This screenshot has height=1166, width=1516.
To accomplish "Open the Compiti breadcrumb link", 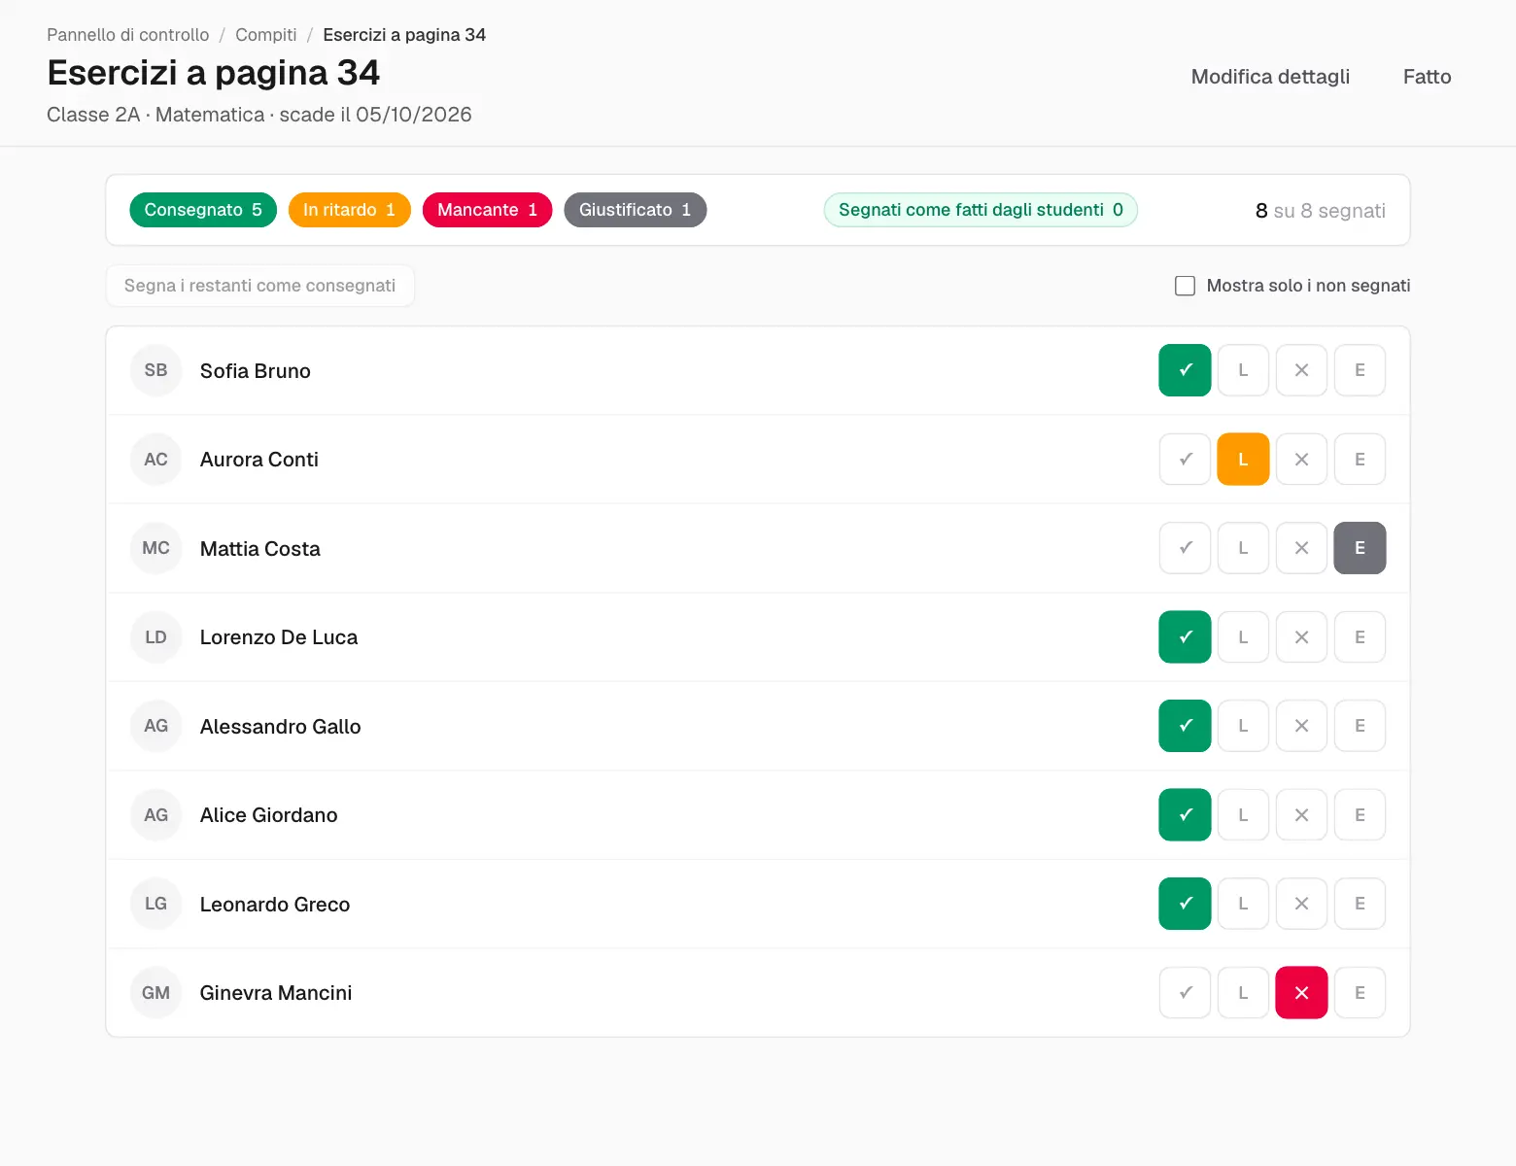I will [265, 35].
